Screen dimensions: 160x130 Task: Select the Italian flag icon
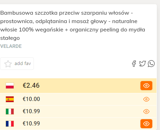pyautogui.click(x=10, y=111)
